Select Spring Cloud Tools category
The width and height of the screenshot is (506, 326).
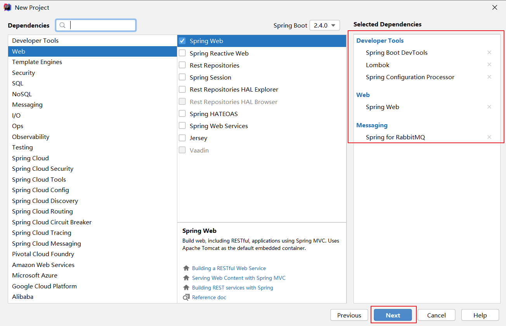point(92,179)
